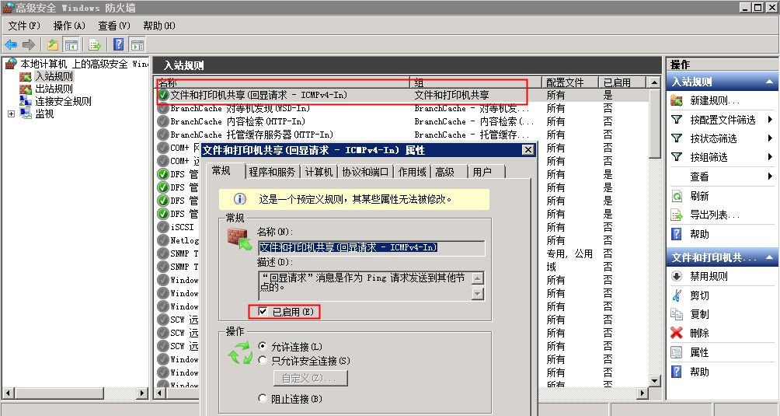The width and height of the screenshot is (780, 416).
Task: Sort the rules by the 组 column header
Action: coord(475,82)
